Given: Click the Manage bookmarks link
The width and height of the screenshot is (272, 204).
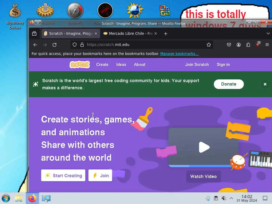Looking at the screenshot, I should point(179,54).
